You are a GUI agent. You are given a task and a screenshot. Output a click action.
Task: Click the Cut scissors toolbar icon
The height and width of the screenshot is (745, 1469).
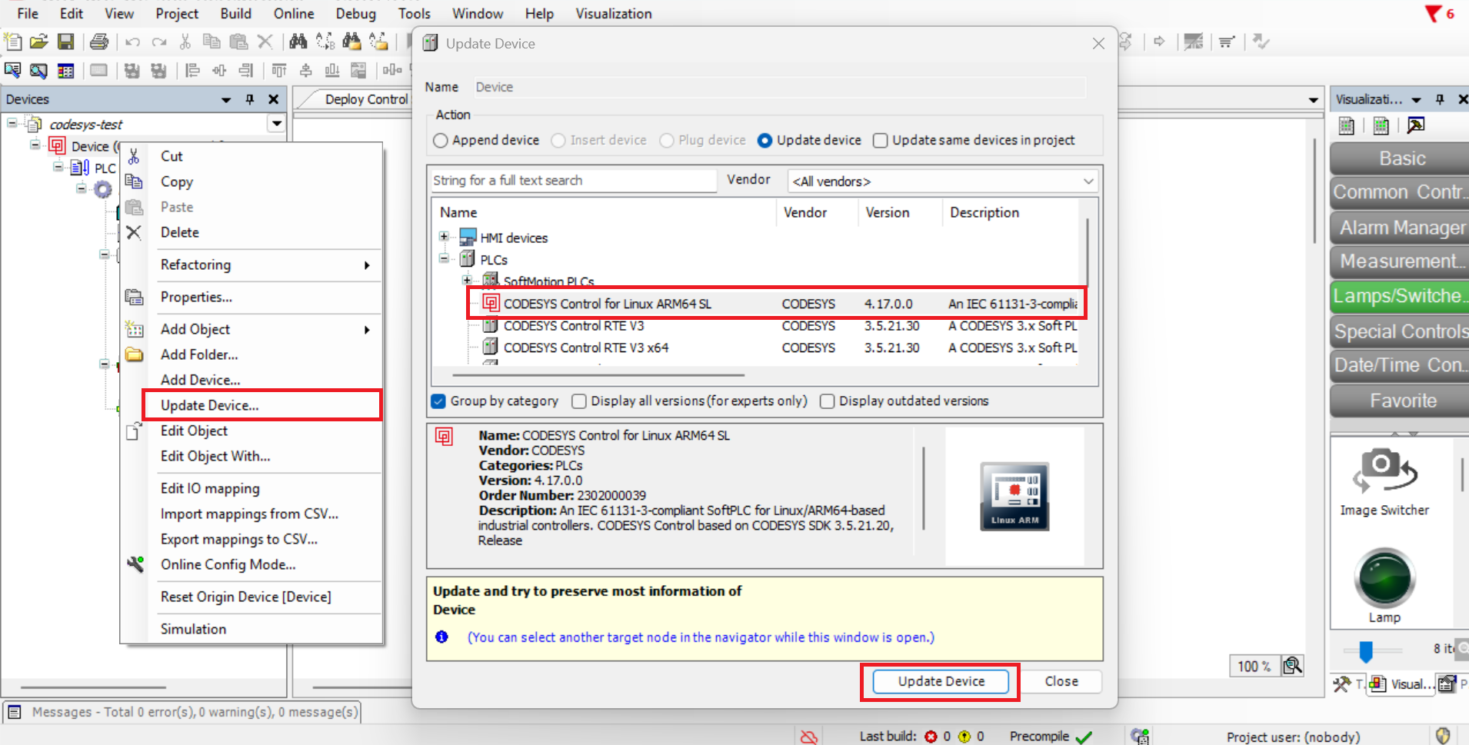pyautogui.click(x=185, y=42)
